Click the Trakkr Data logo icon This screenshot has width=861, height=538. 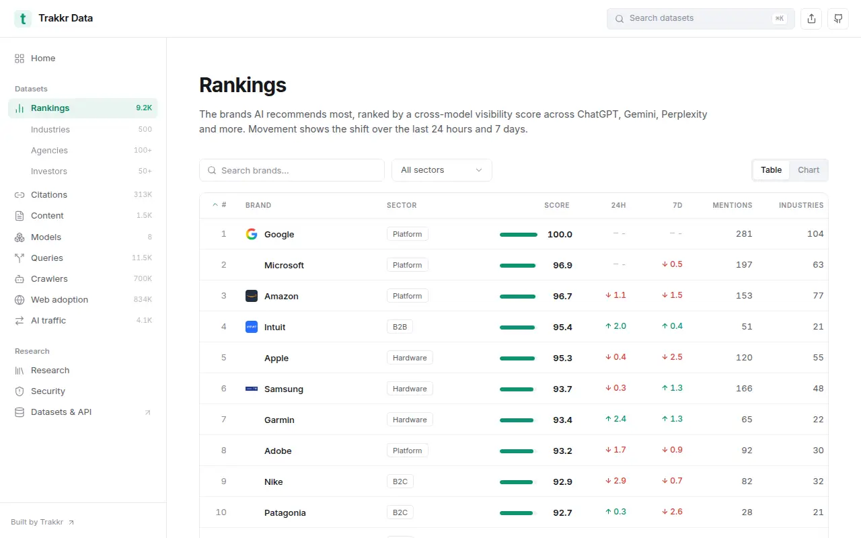pyautogui.click(x=23, y=19)
